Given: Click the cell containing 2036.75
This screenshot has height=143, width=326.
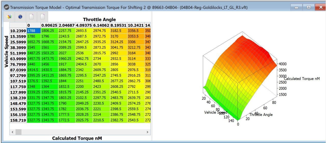Looking at the screenshot, I should click(x=84, y=109).
